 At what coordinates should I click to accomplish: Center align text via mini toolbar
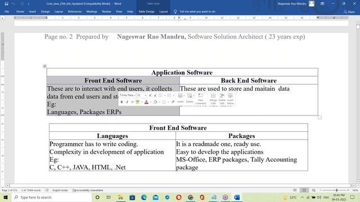click(132, 102)
